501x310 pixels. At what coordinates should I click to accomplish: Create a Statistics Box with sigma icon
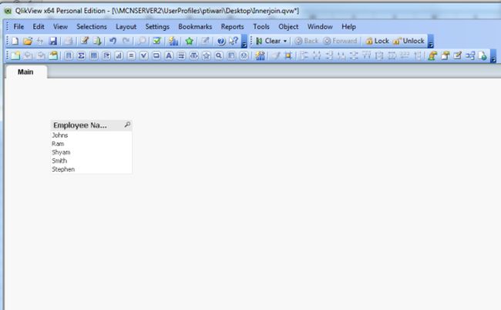pos(81,56)
